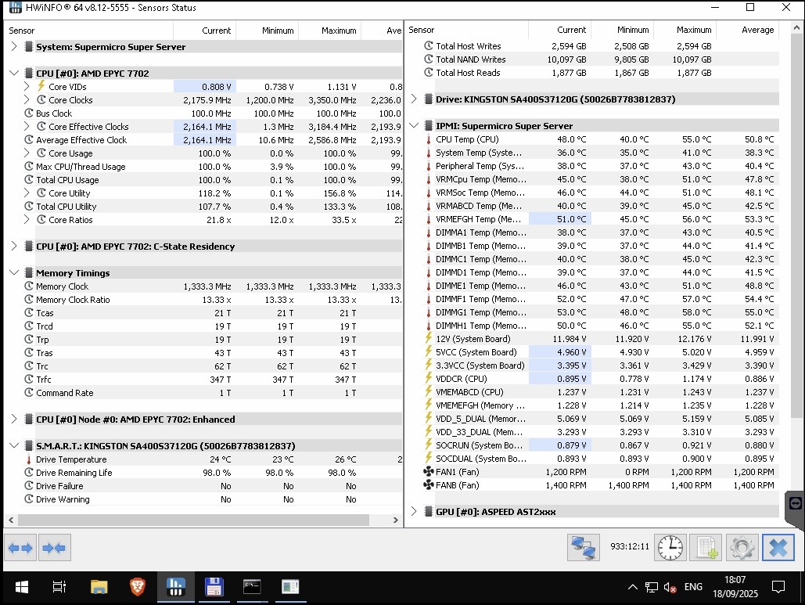Expand System: Supermicro Super Server group
Image resolution: width=805 pixels, height=605 pixels.
point(14,46)
